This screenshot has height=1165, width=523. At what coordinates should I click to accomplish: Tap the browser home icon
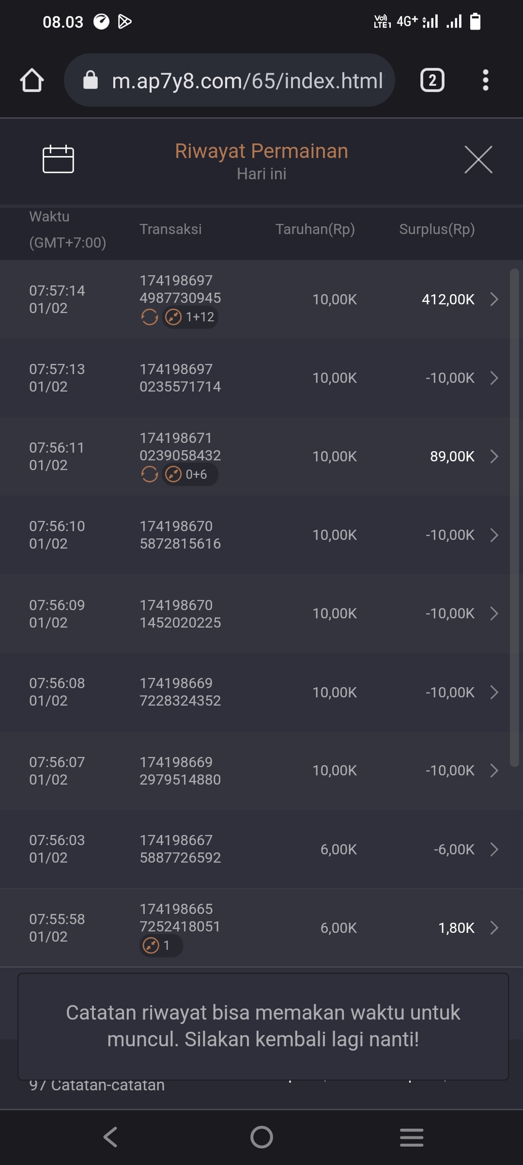point(32,80)
